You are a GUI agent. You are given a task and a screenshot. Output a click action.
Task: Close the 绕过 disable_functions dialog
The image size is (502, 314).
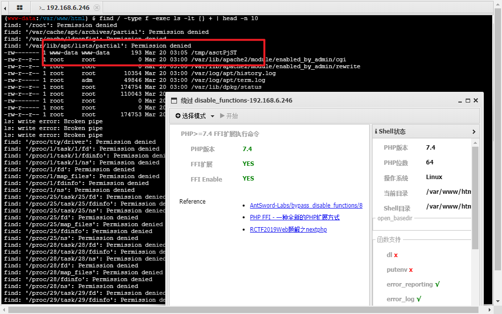pos(476,101)
